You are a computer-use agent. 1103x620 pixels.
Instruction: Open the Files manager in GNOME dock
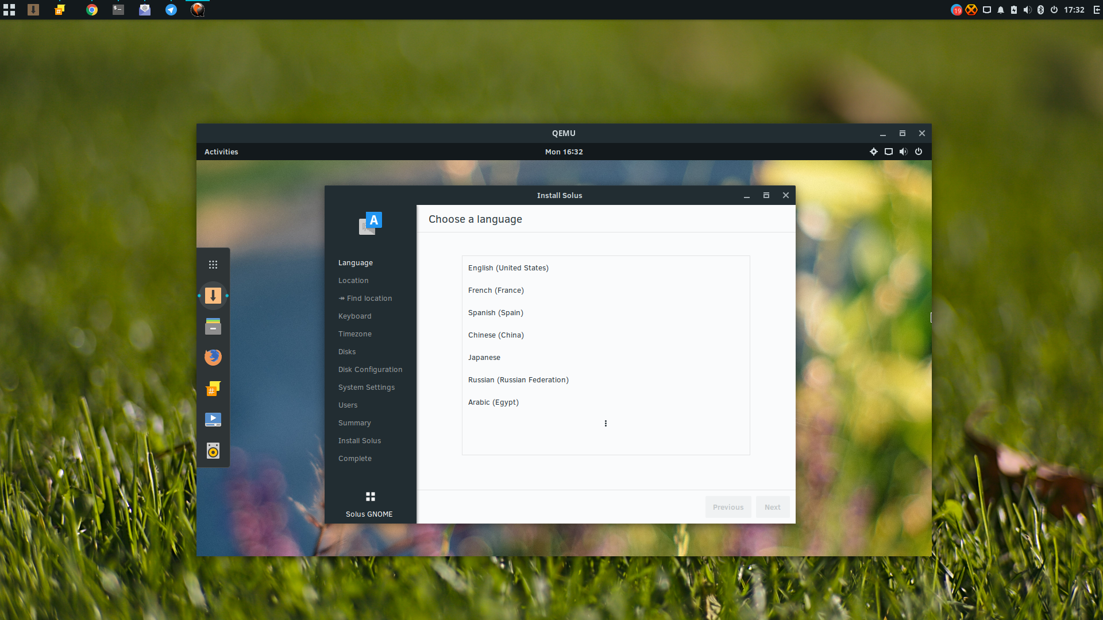pos(213,326)
